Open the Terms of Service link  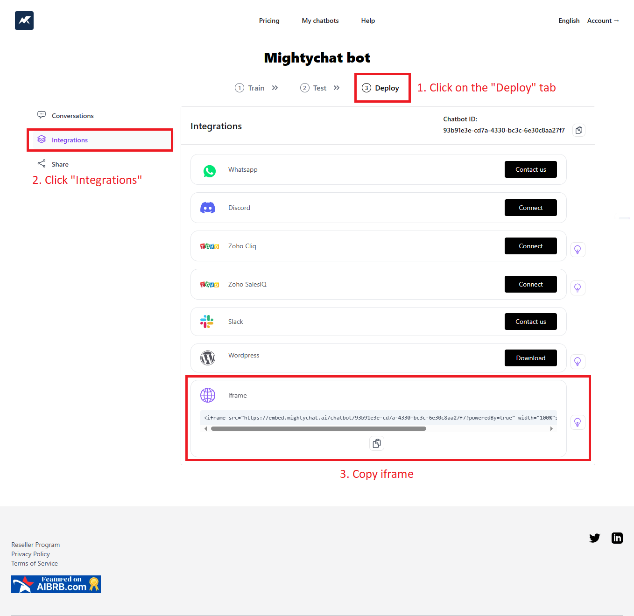click(35, 563)
